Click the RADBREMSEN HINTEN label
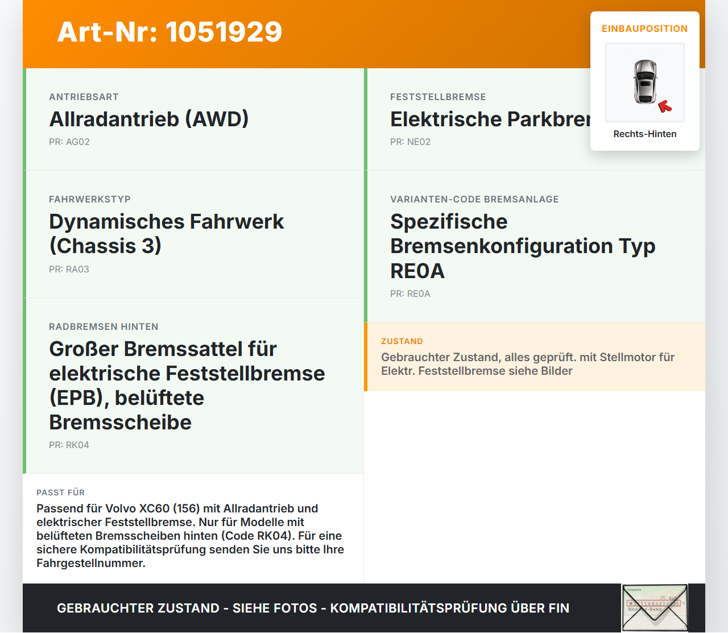Screen dimensions: 728x633 click(104, 326)
